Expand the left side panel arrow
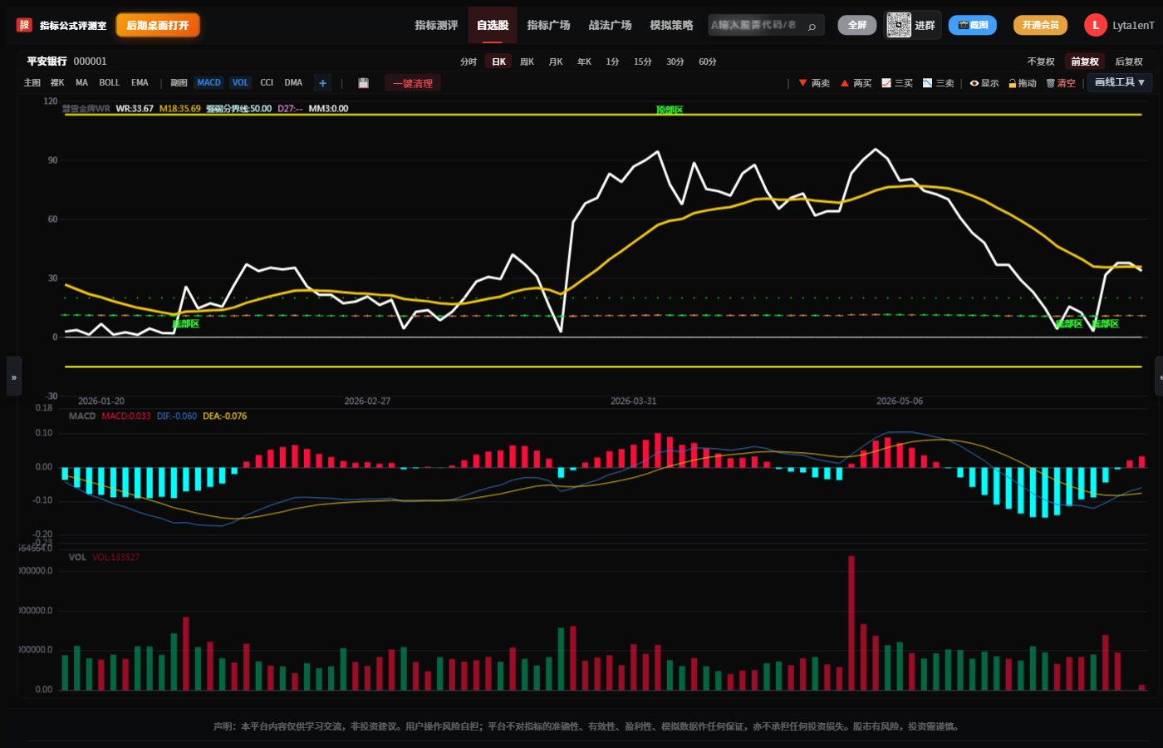This screenshot has width=1163, height=748. tap(13, 376)
